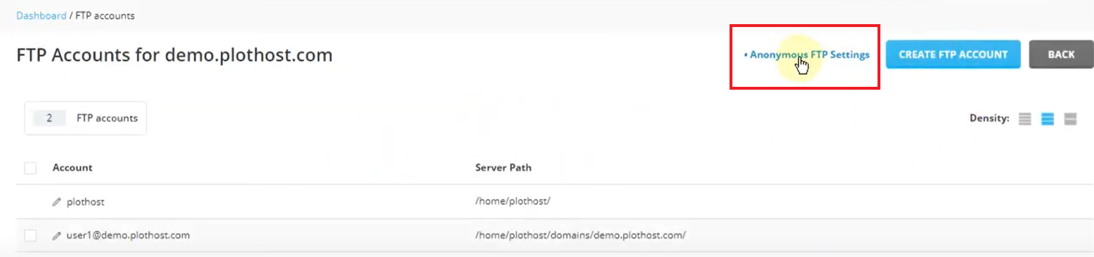Screen dimensions: 1094x257
Task: Click the pencil edit icon beside plothost
Action: (56, 202)
